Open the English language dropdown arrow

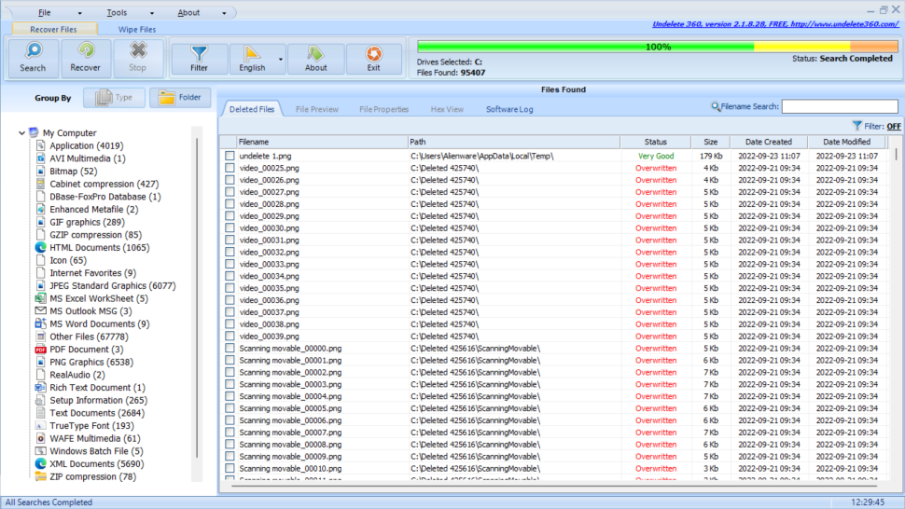pyautogui.click(x=281, y=59)
